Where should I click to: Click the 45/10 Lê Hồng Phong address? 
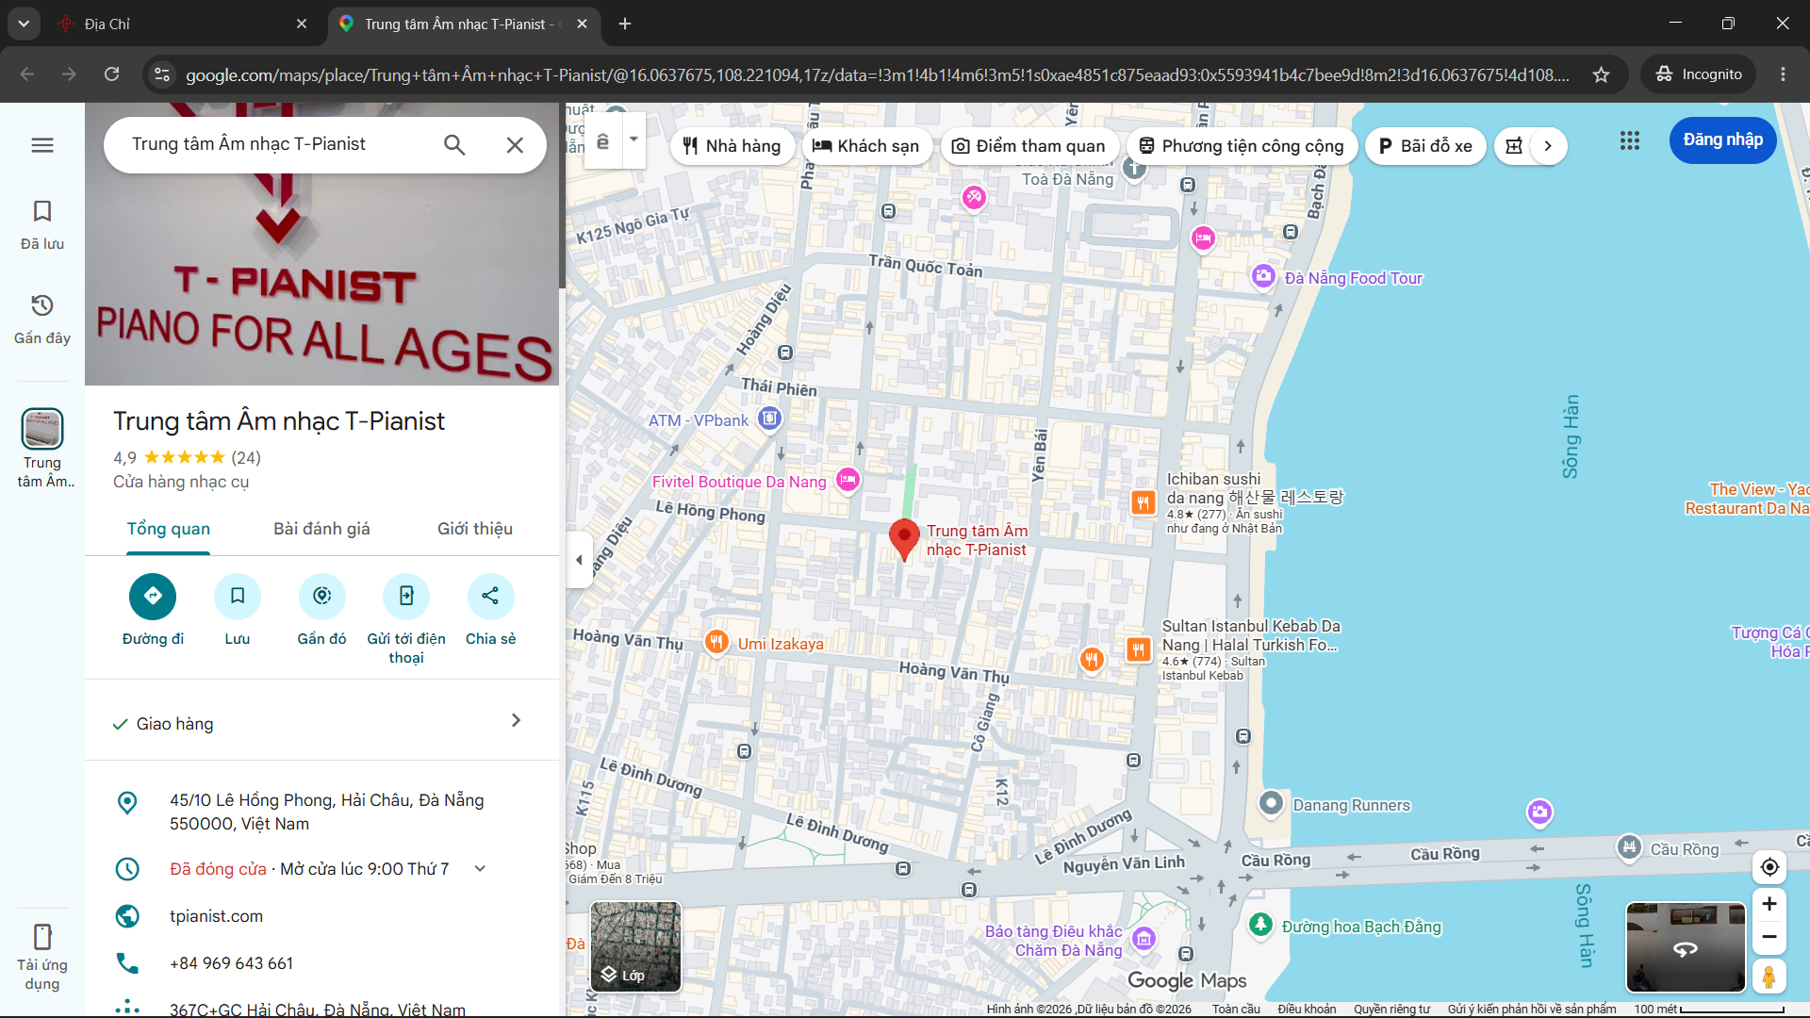coord(326,812)
